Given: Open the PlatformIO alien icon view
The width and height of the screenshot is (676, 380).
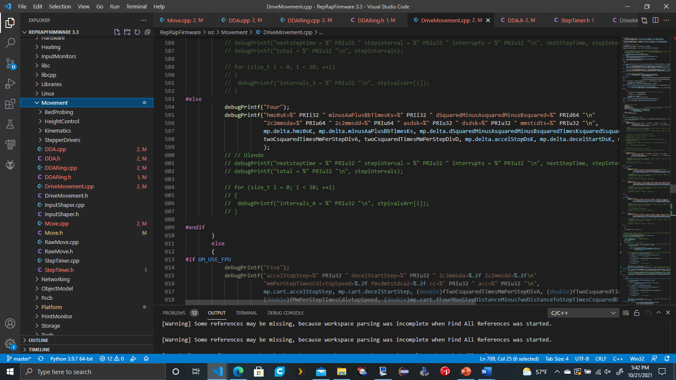Looking at the screenshot, I should [x=10, y=165].
